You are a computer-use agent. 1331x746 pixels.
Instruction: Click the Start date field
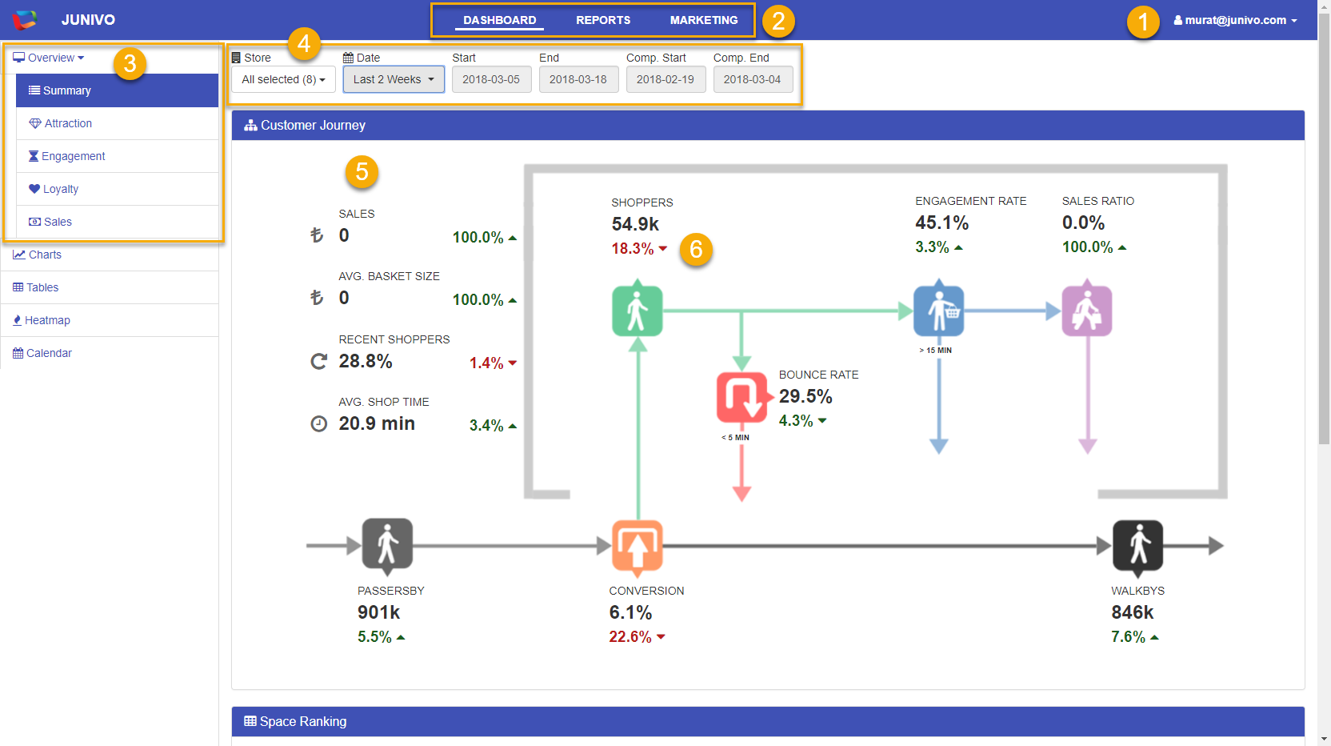491,79
